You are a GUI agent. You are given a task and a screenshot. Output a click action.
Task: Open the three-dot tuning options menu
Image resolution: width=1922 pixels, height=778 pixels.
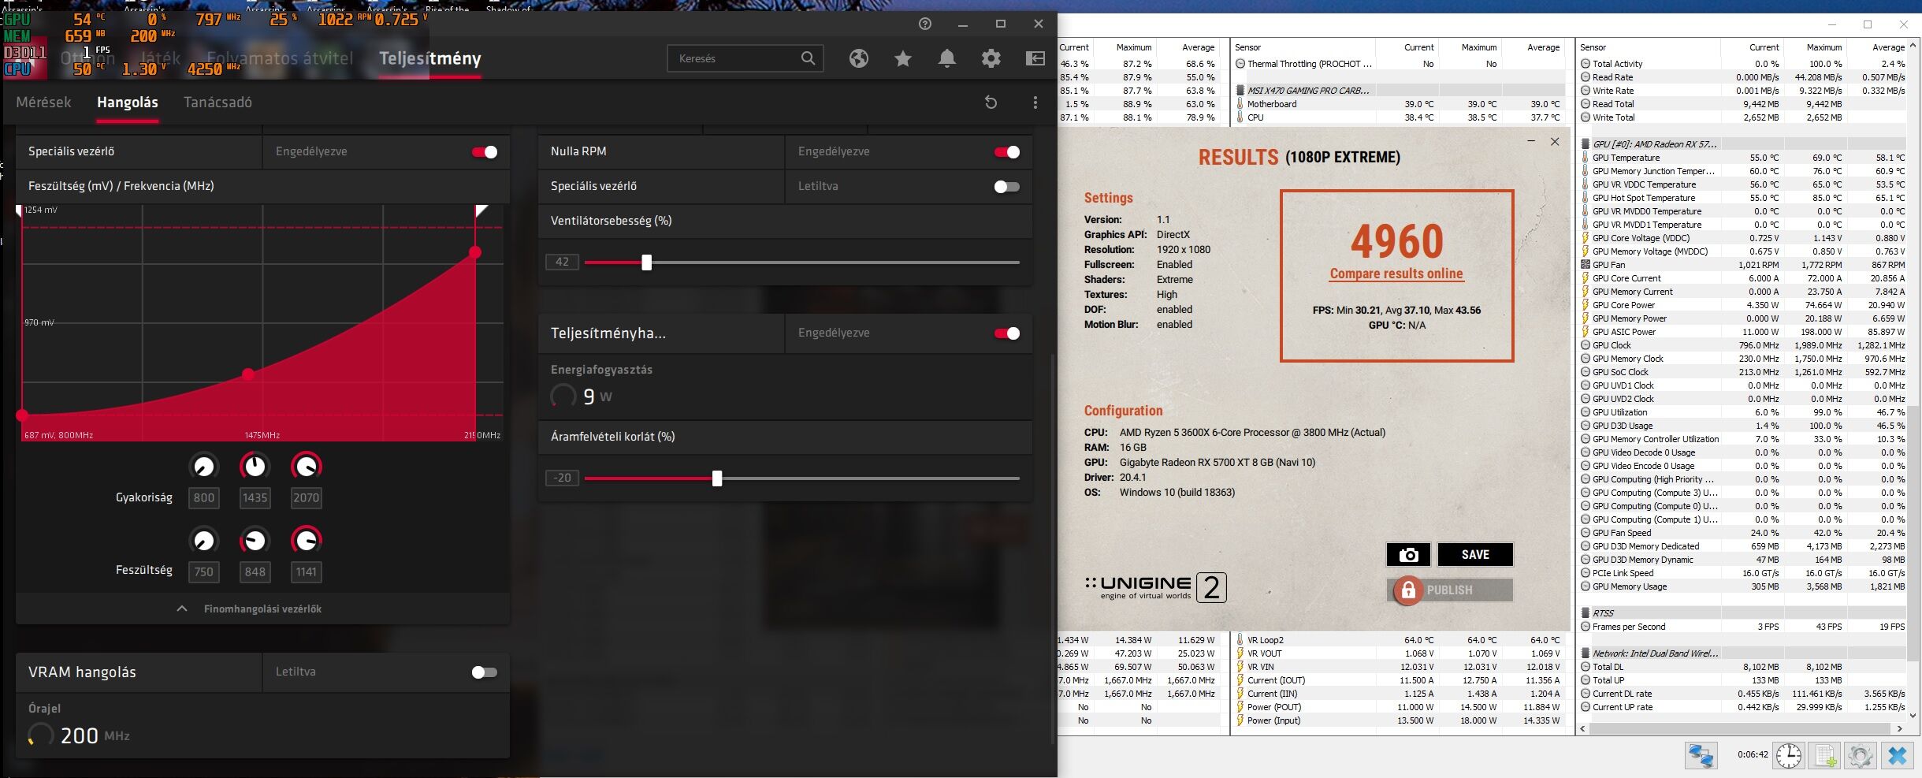click(x=1035, y=102)
